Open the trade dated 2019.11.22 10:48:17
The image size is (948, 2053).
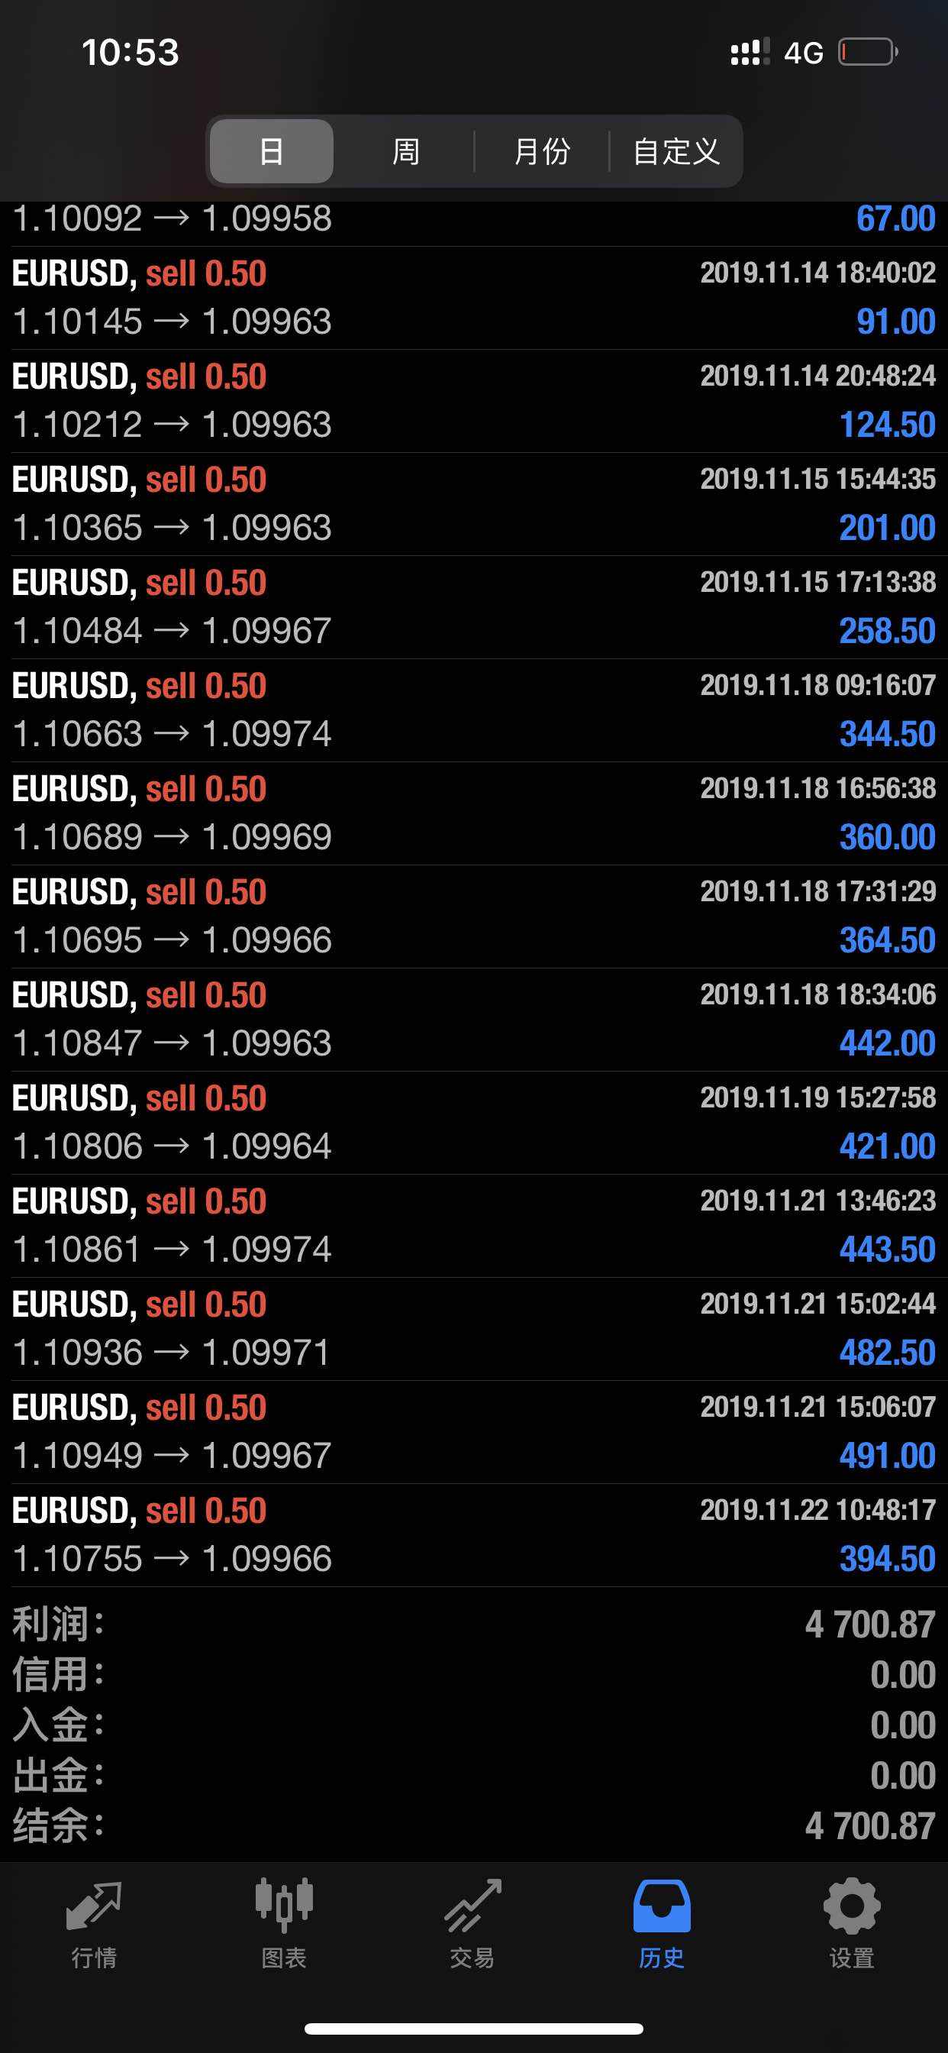tap(474, 1535)
